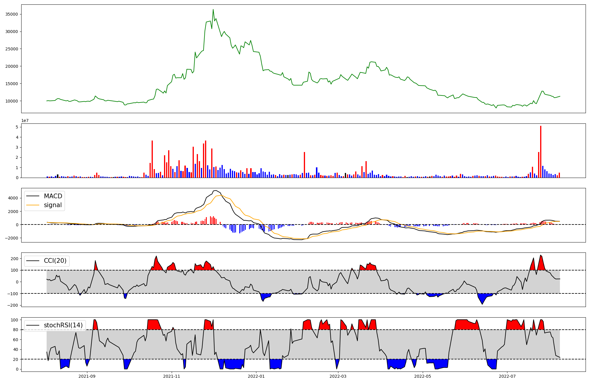Screen dimensions: 590x383
Task: Click the tallest red volume bar
Action: coord(541,152)
